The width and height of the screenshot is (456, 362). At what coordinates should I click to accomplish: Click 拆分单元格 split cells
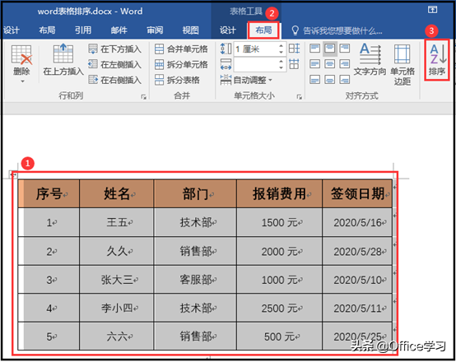(x=181, y=64)
